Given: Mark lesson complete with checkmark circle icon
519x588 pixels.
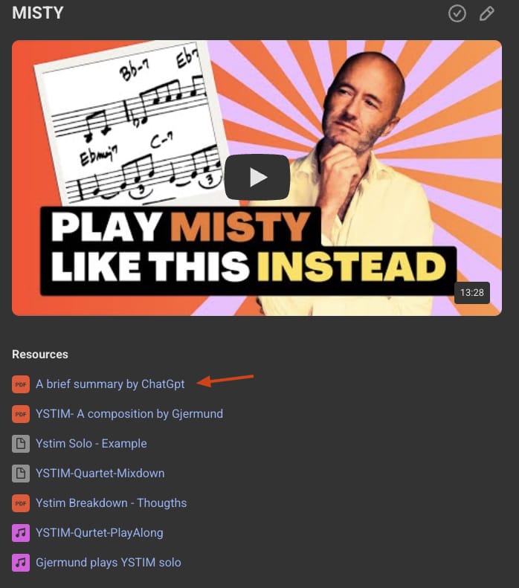Looking at the screenshot, I should 457,13.
